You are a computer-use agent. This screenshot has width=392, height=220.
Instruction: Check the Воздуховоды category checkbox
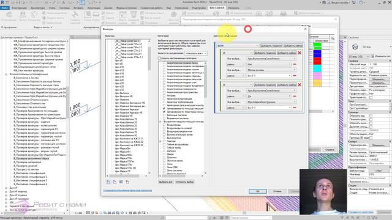164,125
